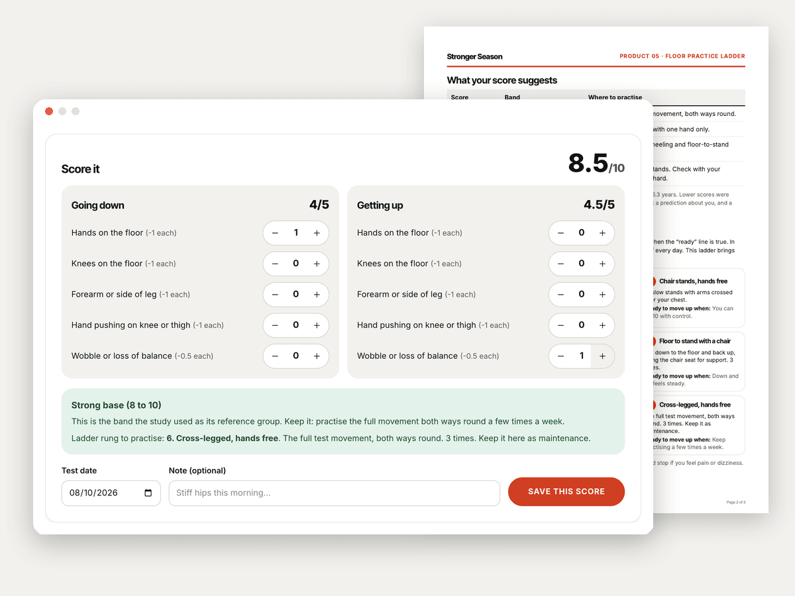The image size is (795, 596).
Task: Click Chair stands, hands free card in document
Action: 699,298
